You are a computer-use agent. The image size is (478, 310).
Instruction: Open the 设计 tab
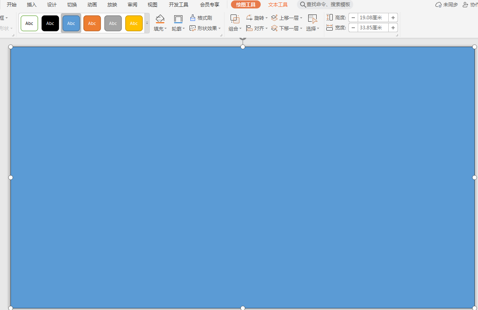point(52,4)
